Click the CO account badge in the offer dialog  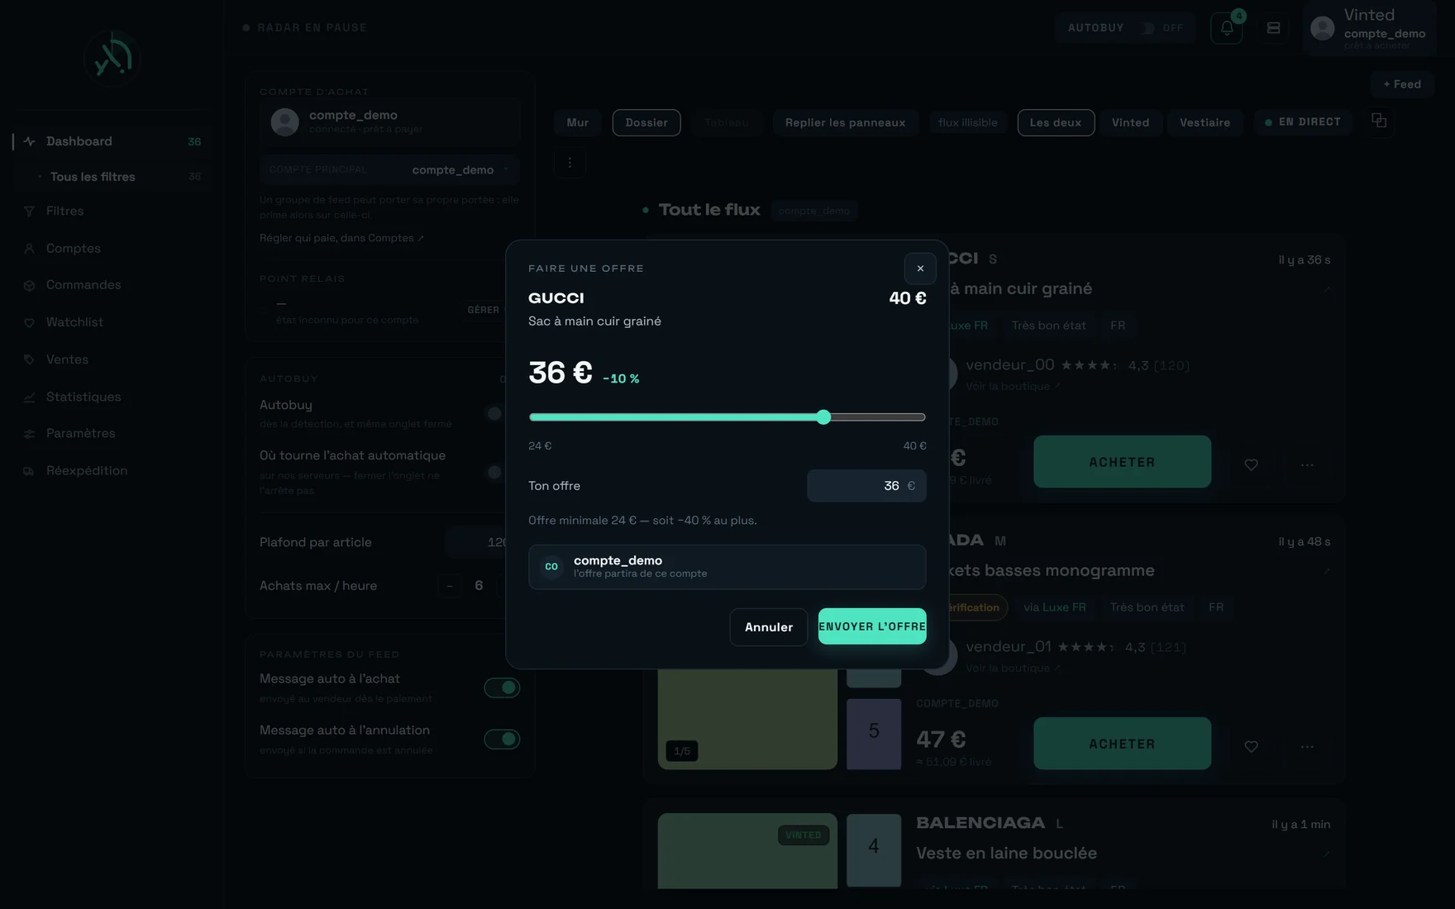pos(551,567)
